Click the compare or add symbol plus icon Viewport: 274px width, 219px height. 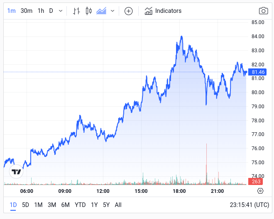pos(129,11)
